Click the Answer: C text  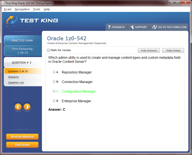point(57,109)
